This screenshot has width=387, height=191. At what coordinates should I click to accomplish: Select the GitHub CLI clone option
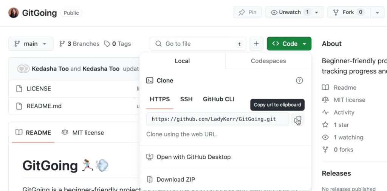218,99
